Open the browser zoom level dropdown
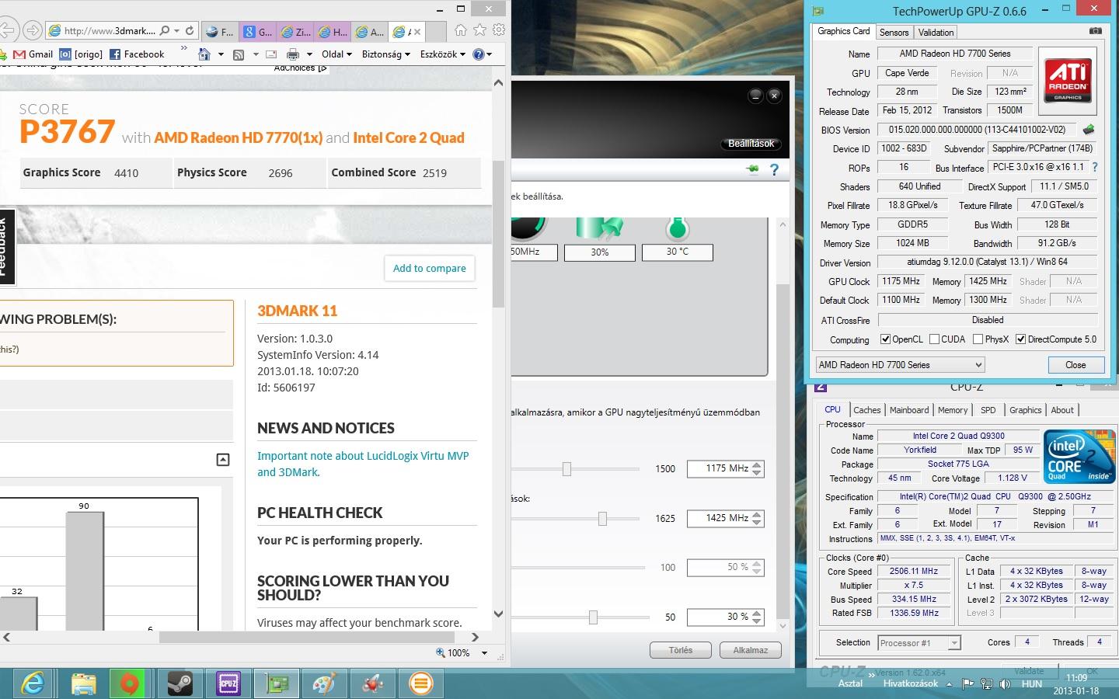The image size is (1119, 699). coord(484,653)
